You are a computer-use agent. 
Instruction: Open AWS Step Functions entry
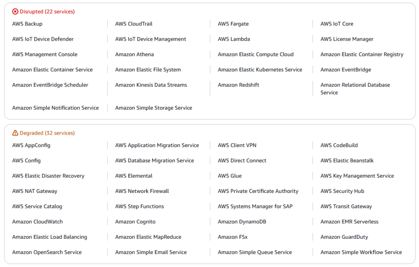click(x=140, y=207)
